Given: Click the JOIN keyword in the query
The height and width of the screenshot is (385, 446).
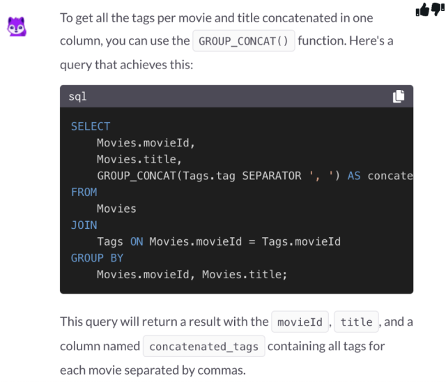Looking at the screenshot, I should pos(84,225).
